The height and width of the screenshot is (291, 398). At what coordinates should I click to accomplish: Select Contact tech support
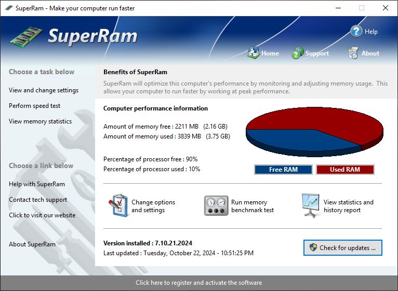point(38,200)
